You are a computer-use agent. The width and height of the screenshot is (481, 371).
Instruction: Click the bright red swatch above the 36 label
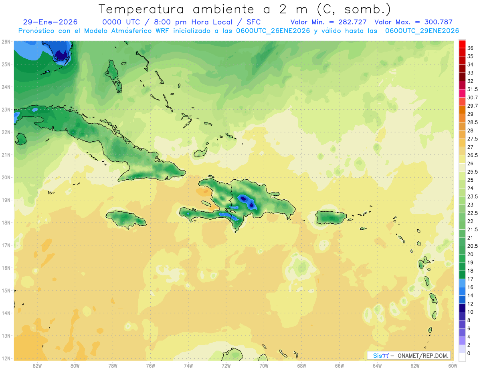point(462,44)
